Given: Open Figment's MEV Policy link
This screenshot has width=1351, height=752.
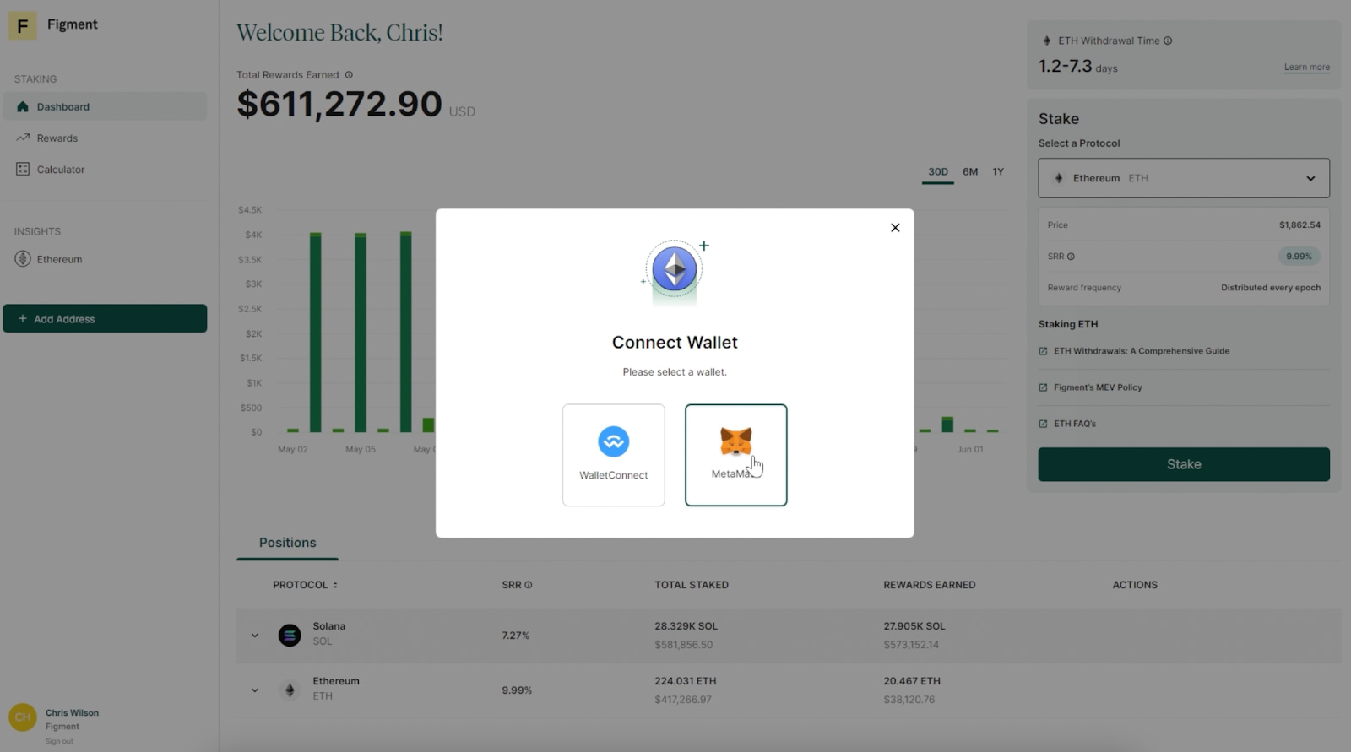Looking at the screenshot, I should [x=1097, y=387].
